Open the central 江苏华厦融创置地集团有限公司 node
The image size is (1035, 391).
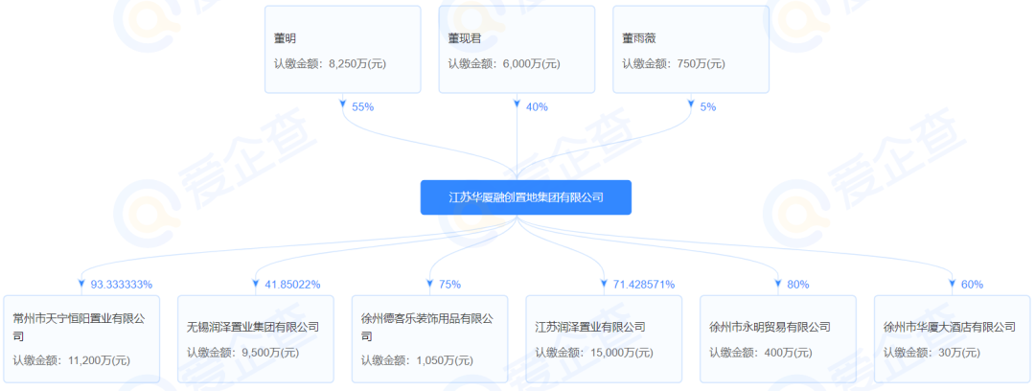tap(525, 197)
